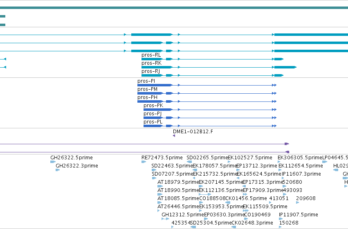Select the pros-PI protein feature label
The width and height of the screenshot is (348, 229).
pos(146,81)
